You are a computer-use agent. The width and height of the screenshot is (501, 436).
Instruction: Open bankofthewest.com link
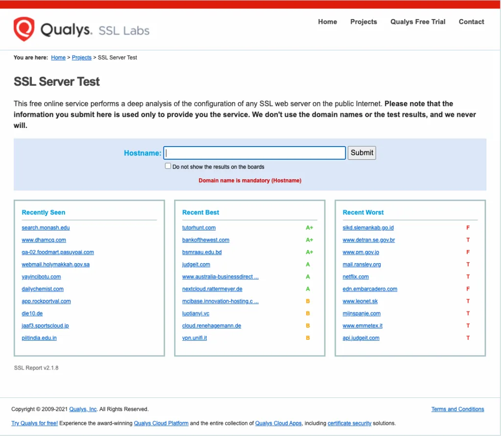(x=205, y=240)
